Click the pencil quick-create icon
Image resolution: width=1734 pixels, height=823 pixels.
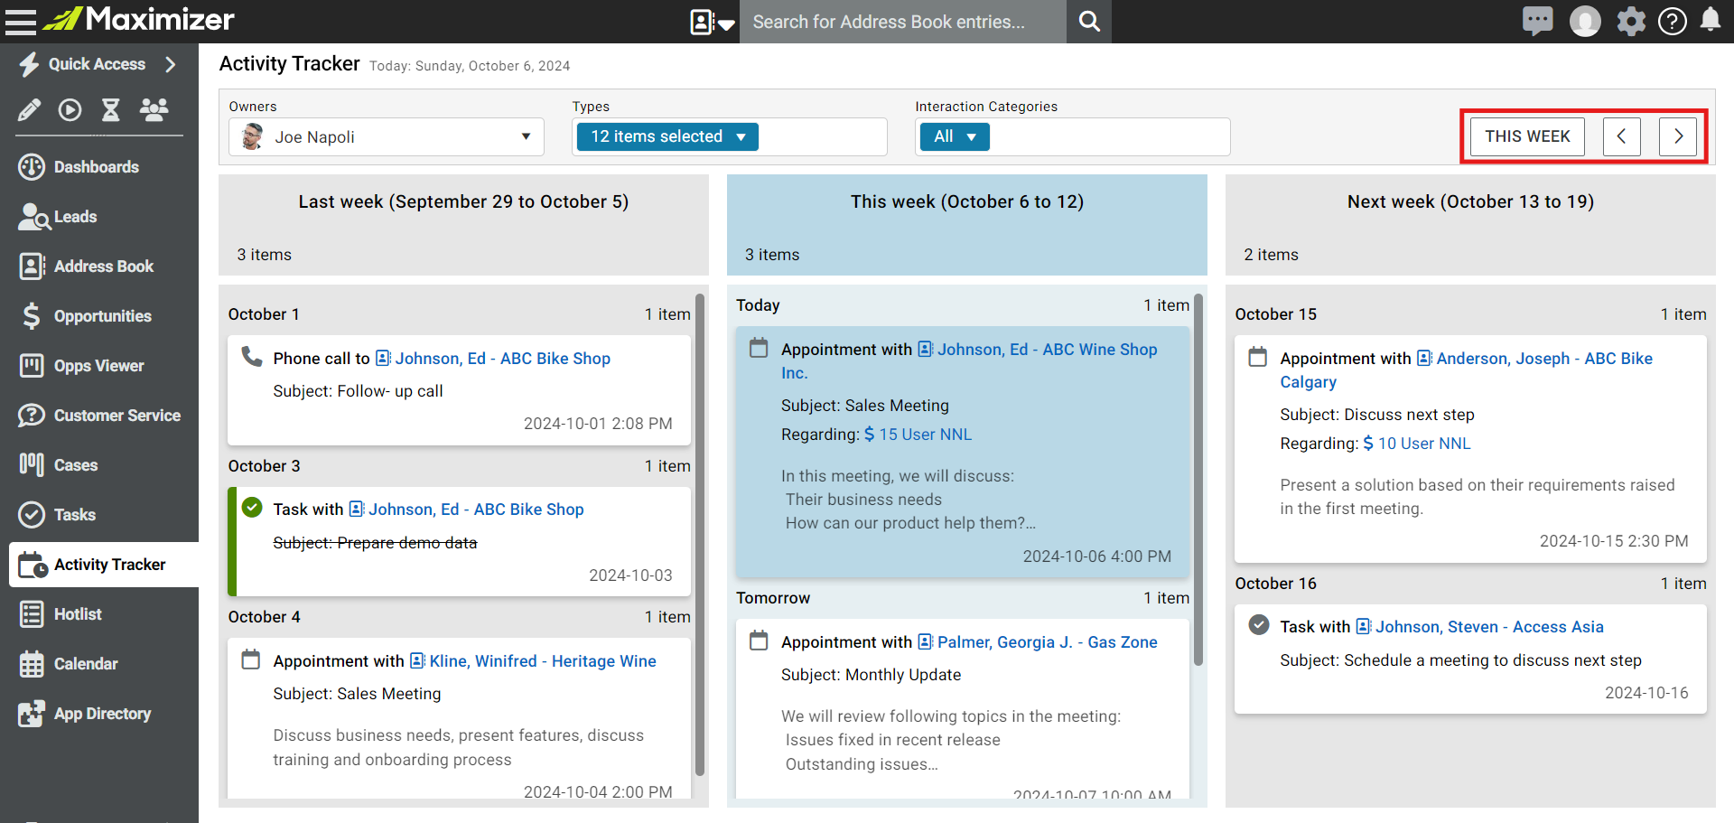coord(30,110)
